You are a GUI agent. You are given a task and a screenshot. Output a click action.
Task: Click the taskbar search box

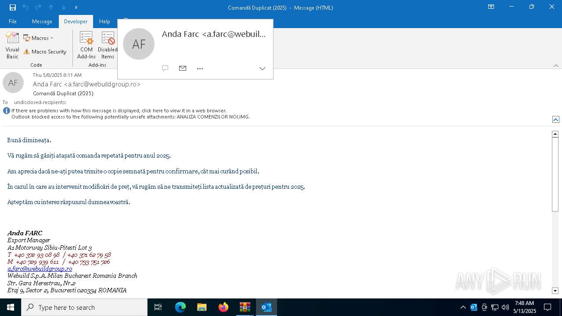84,307
